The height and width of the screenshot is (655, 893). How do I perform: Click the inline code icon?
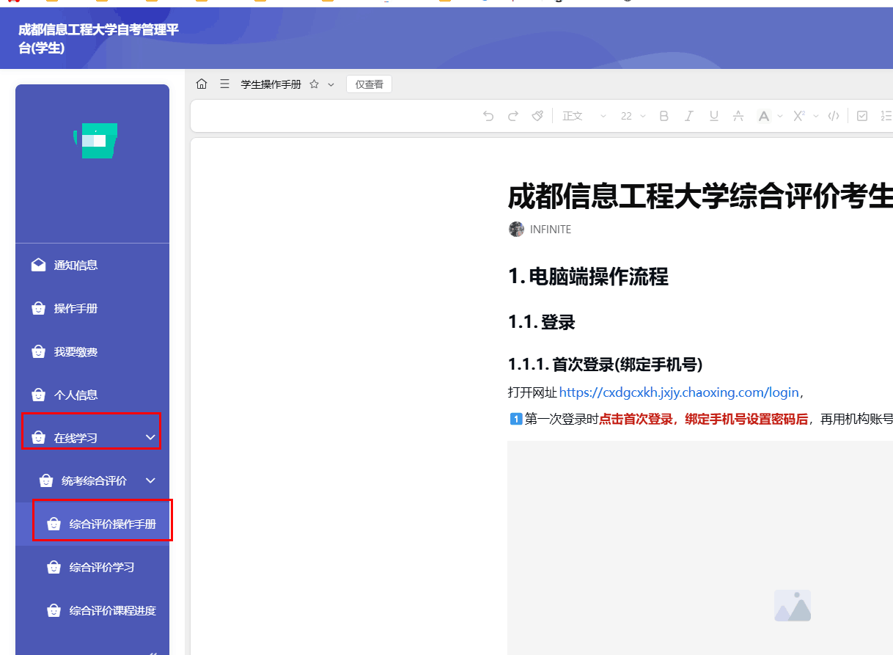[x=834, y=116]
